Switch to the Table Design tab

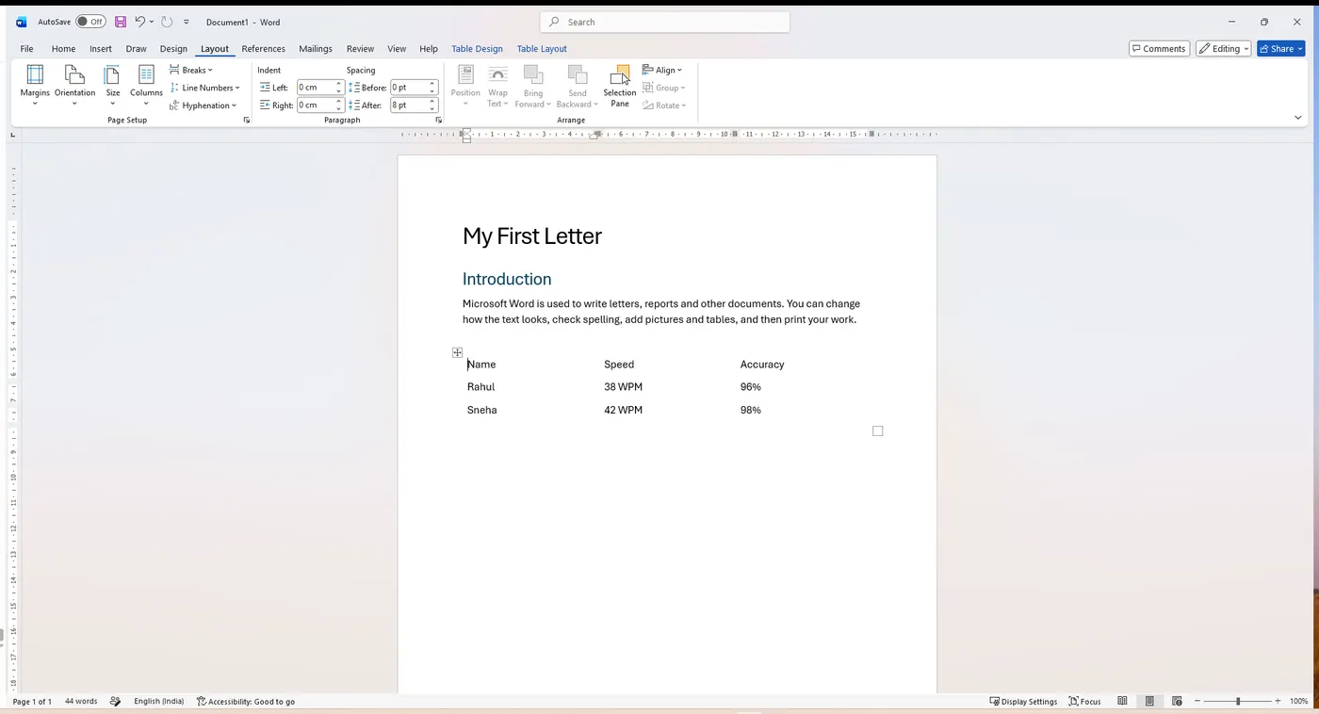(x=477, y=48)
